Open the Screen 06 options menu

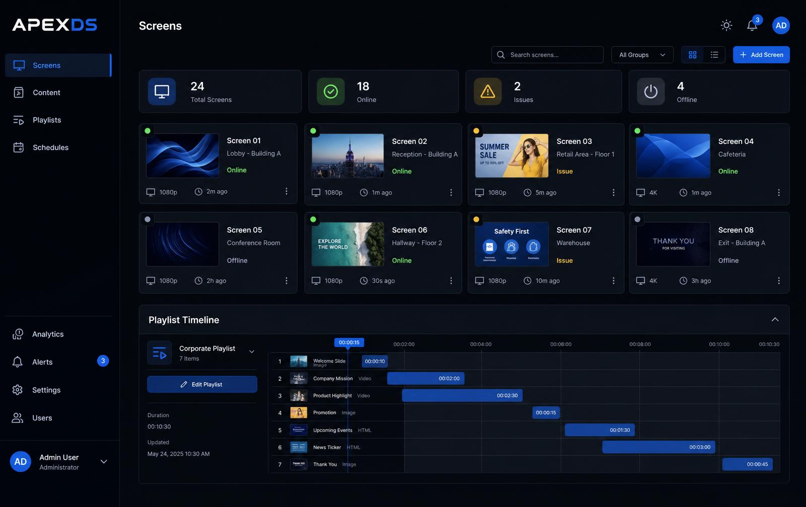(451, 281)
